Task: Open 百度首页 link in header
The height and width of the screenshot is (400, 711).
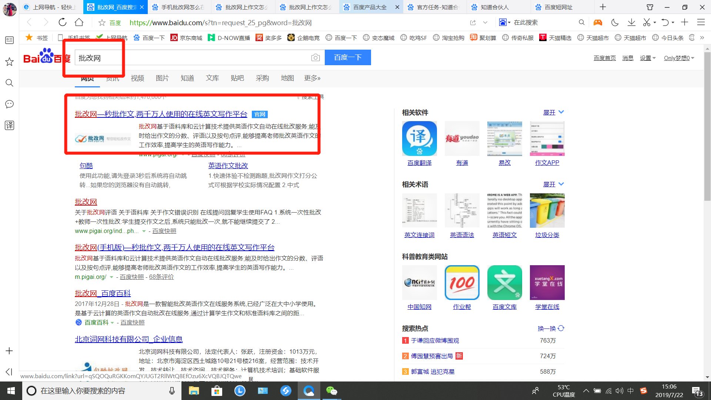Action: [604, 58]
